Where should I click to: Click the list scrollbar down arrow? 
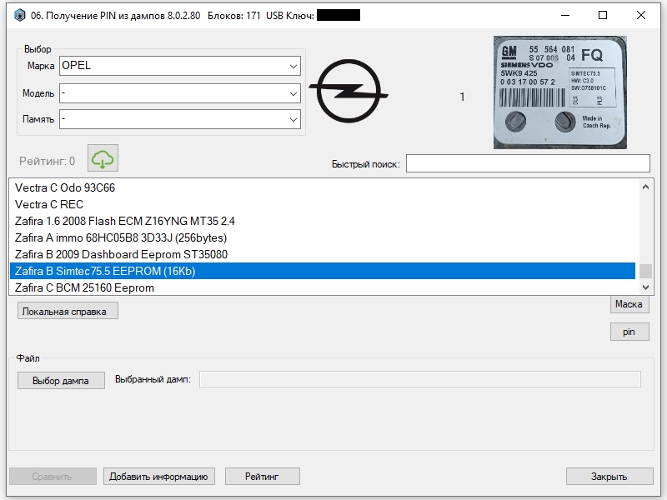pyautogui.click(x=645, y=287)
